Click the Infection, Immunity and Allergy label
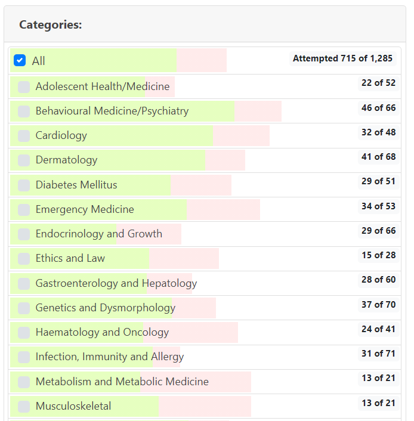Image resolution: width=414 pixels, height=421 pixels. [x=109, y=357]
